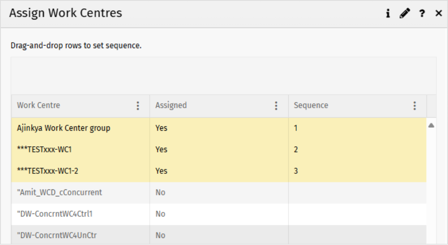Open Work Centre column options menu
448x245 pixels.
coord(138,106)
